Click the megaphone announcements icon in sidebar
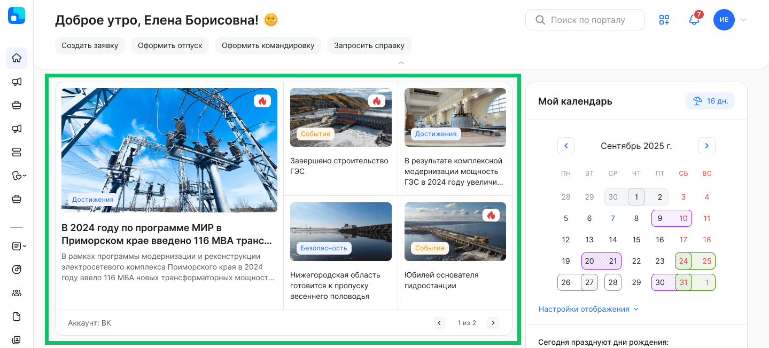769x348 pixels. (x=16, y=82)
